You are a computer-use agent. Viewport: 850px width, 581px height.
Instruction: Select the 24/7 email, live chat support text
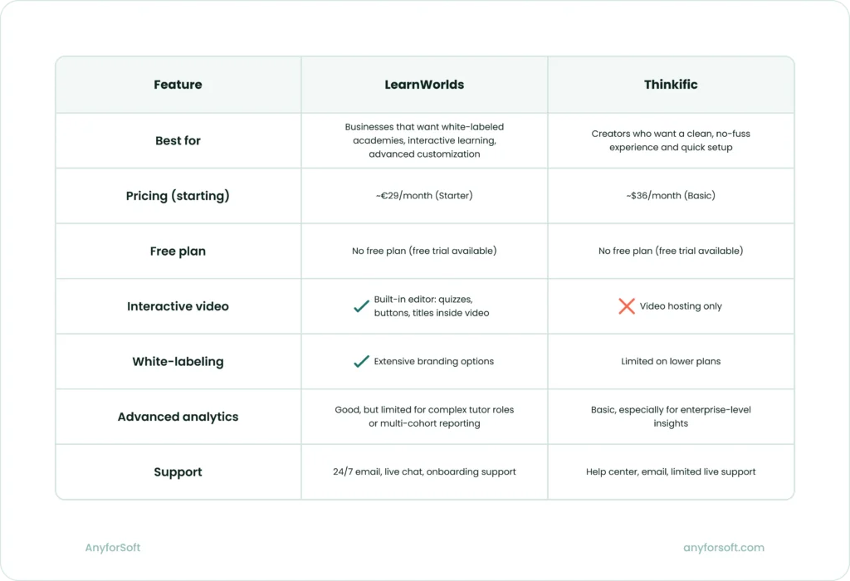[424, 472]
